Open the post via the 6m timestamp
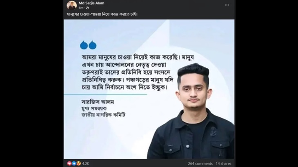The width and height of the screenshot is (298, 167). point(81,8)
